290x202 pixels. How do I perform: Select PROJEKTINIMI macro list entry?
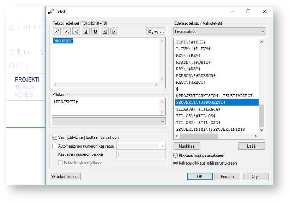210,129
